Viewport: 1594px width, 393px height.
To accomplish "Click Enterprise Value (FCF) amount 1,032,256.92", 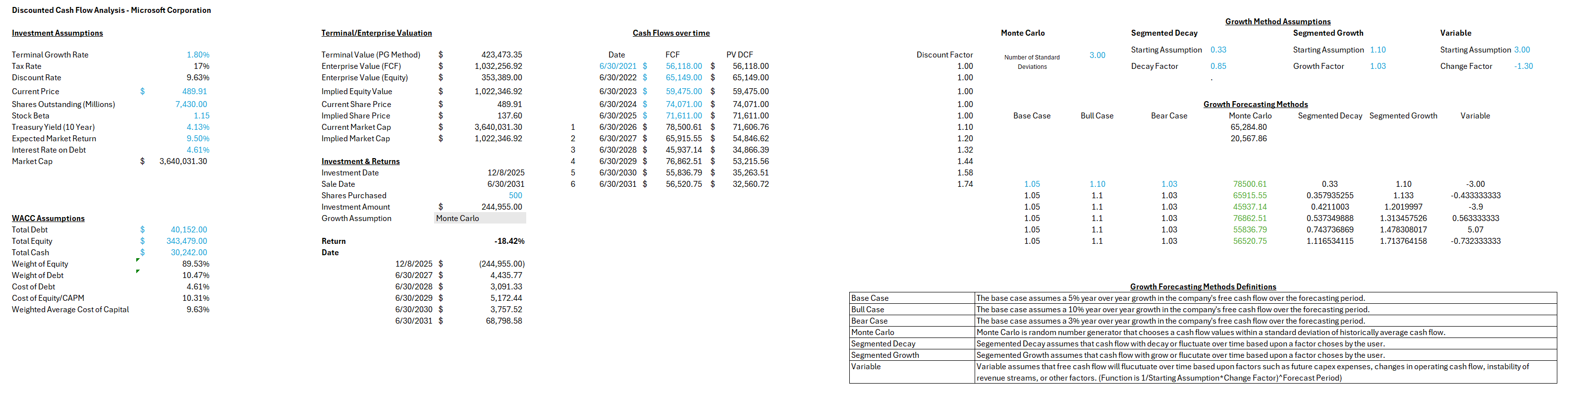I will click(x=498, y=66).
